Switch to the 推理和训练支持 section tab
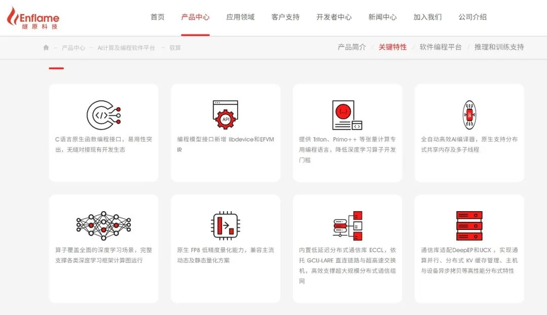The width and height of the screenshot is (547, 315). click(x=499, y=47)
